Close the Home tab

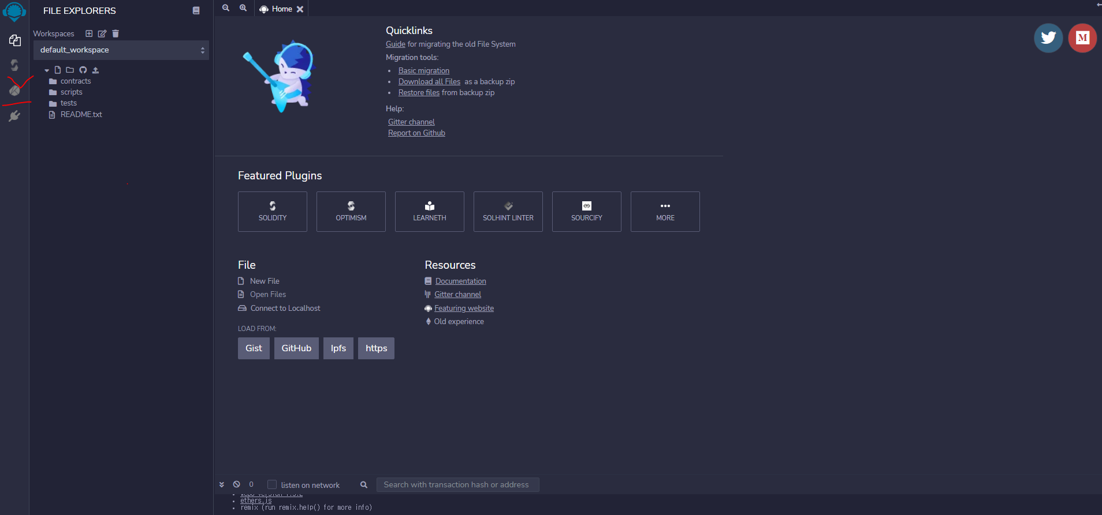(300, 9)
